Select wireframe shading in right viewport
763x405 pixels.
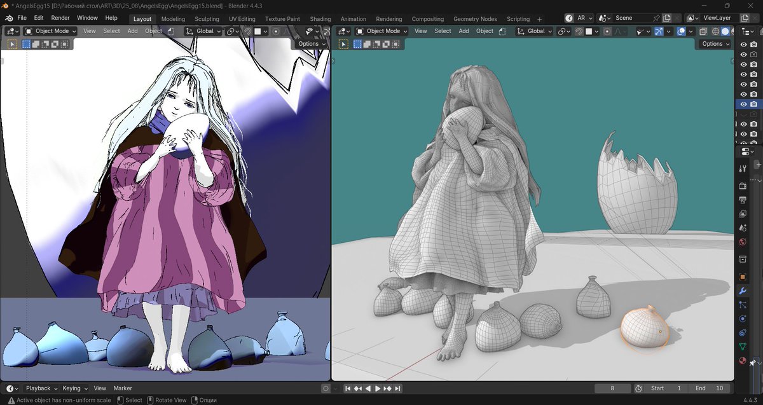(715, 31)
